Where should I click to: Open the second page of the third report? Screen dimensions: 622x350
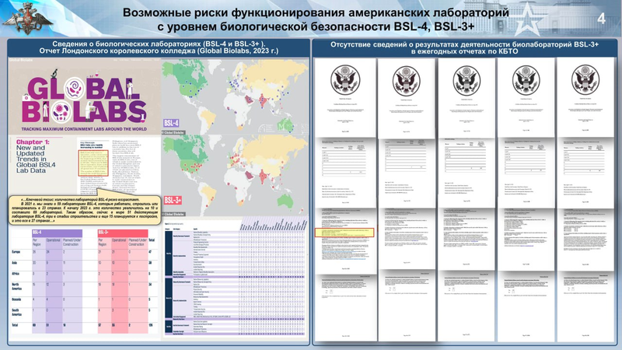[x=466, y=171]
